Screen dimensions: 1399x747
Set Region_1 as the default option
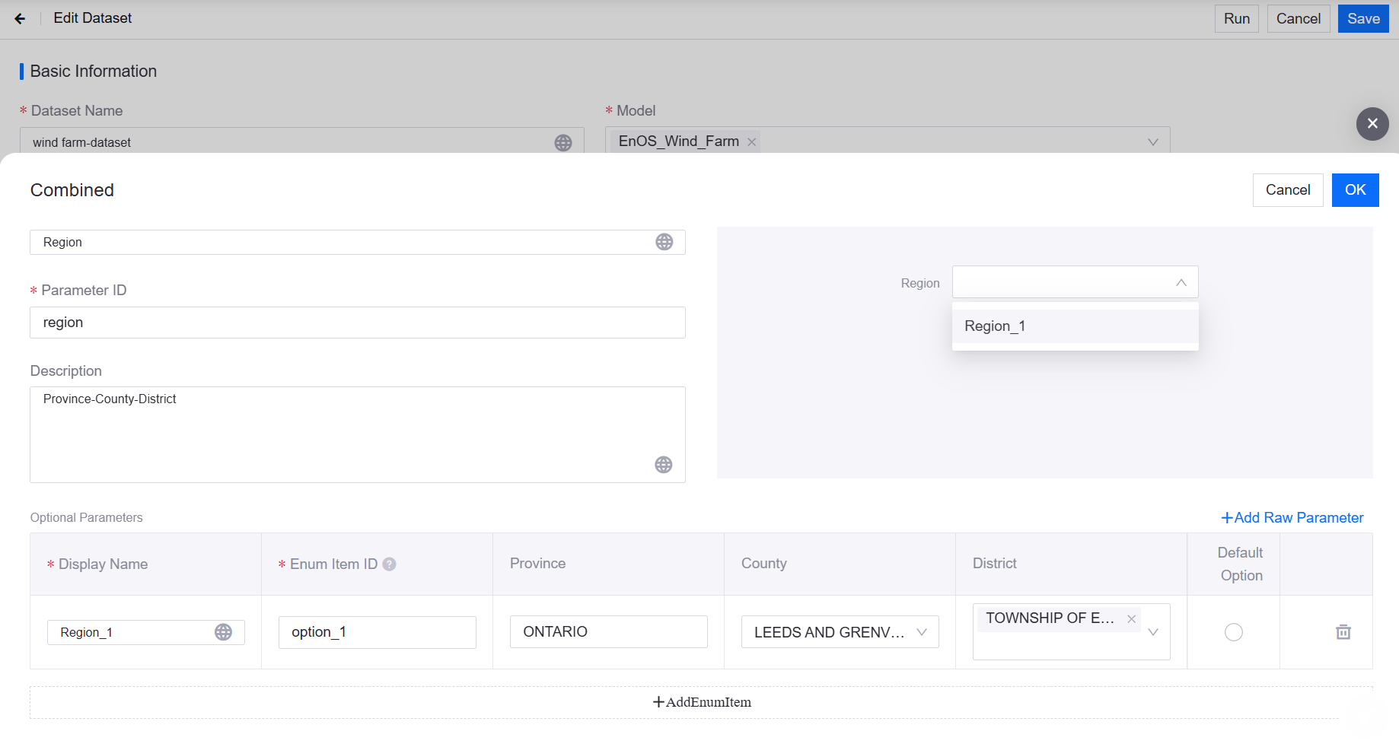[x=1234, y=632]
